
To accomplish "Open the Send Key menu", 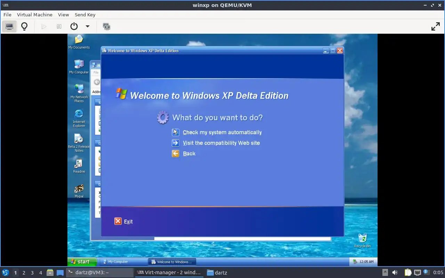I will click(85, 15).
